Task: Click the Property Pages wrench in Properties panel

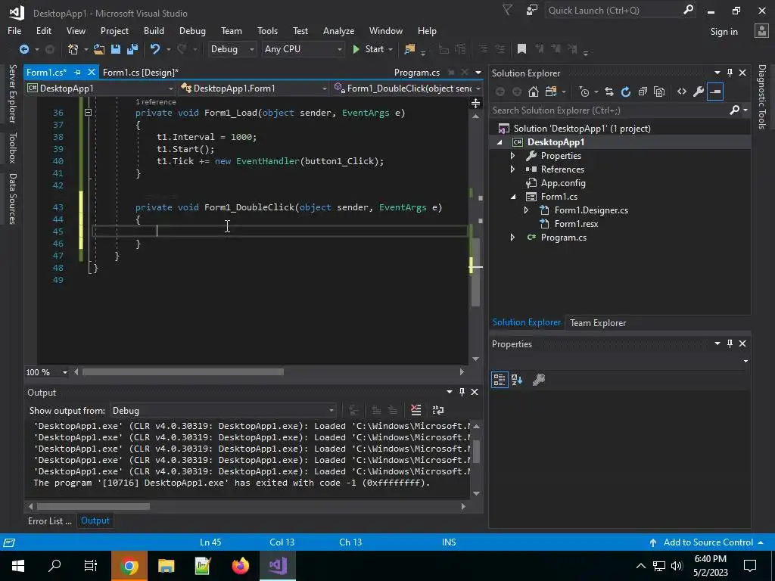Action: point(539,380)
